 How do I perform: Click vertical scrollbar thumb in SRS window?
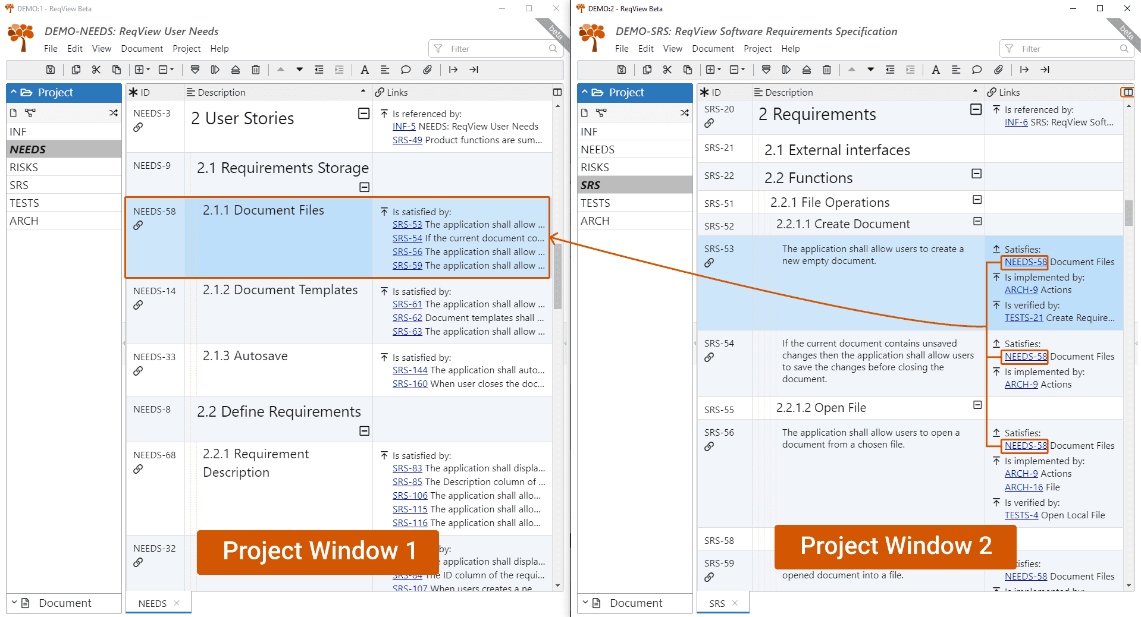click(x=1129, y=213)
